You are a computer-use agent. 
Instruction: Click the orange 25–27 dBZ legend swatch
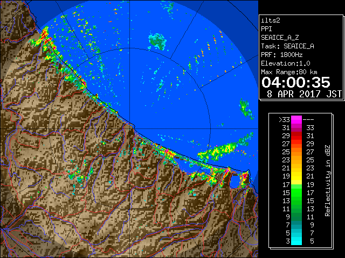point(296,152)
